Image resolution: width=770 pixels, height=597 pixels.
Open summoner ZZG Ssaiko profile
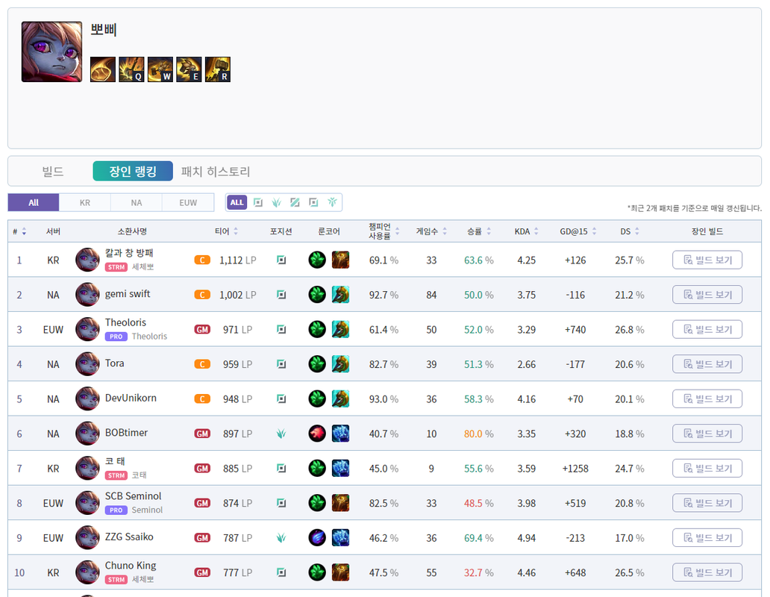pyautogui.click(x=129, y=537)
